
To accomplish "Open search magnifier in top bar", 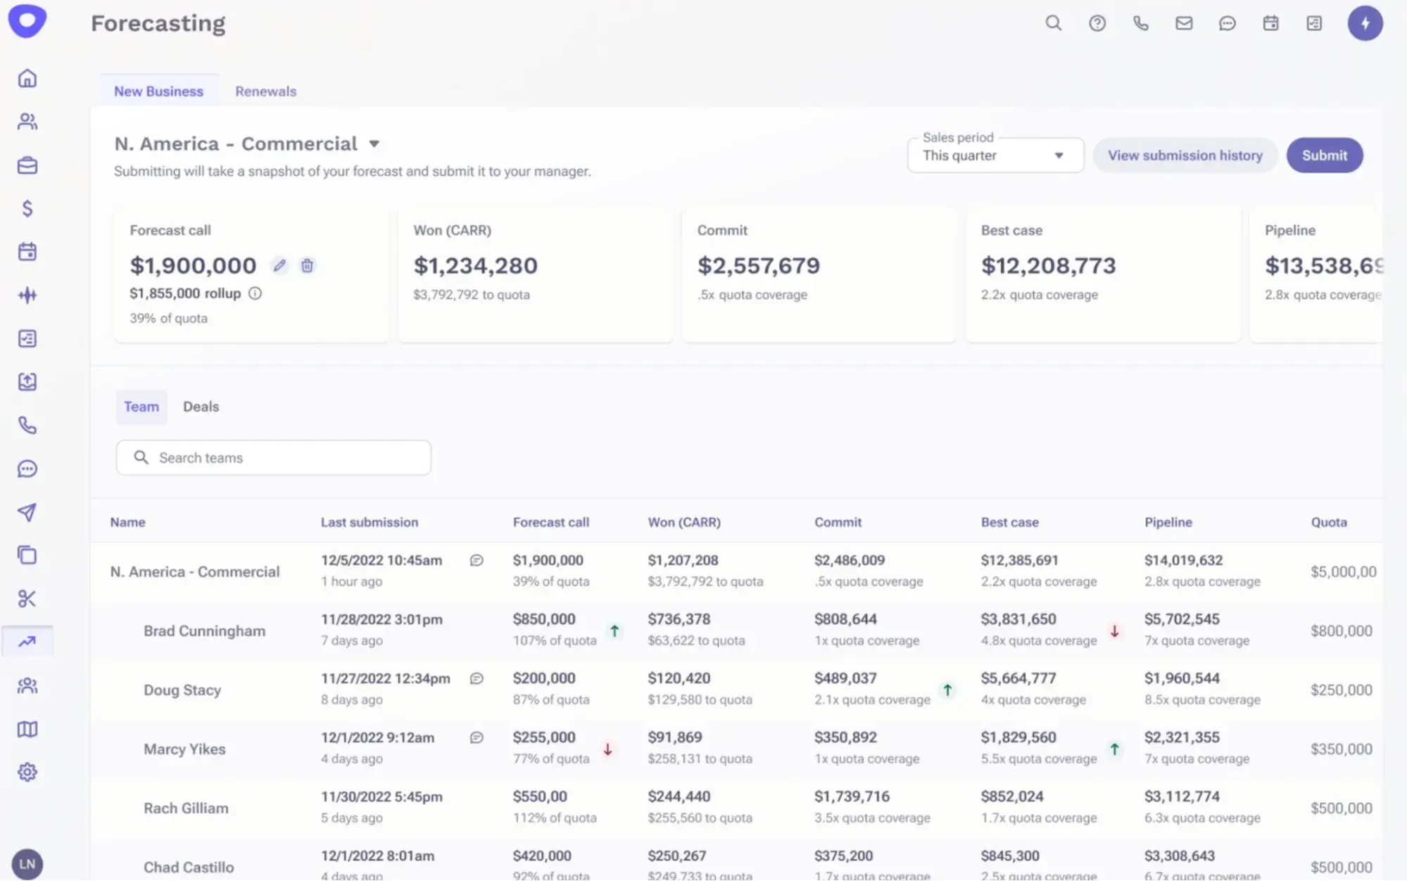I will pyautogui.click(x=1053, y=23).
